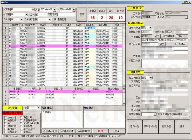Select the 수령지 radio button
The image size is (192, 140).
(x=176, y=44)
